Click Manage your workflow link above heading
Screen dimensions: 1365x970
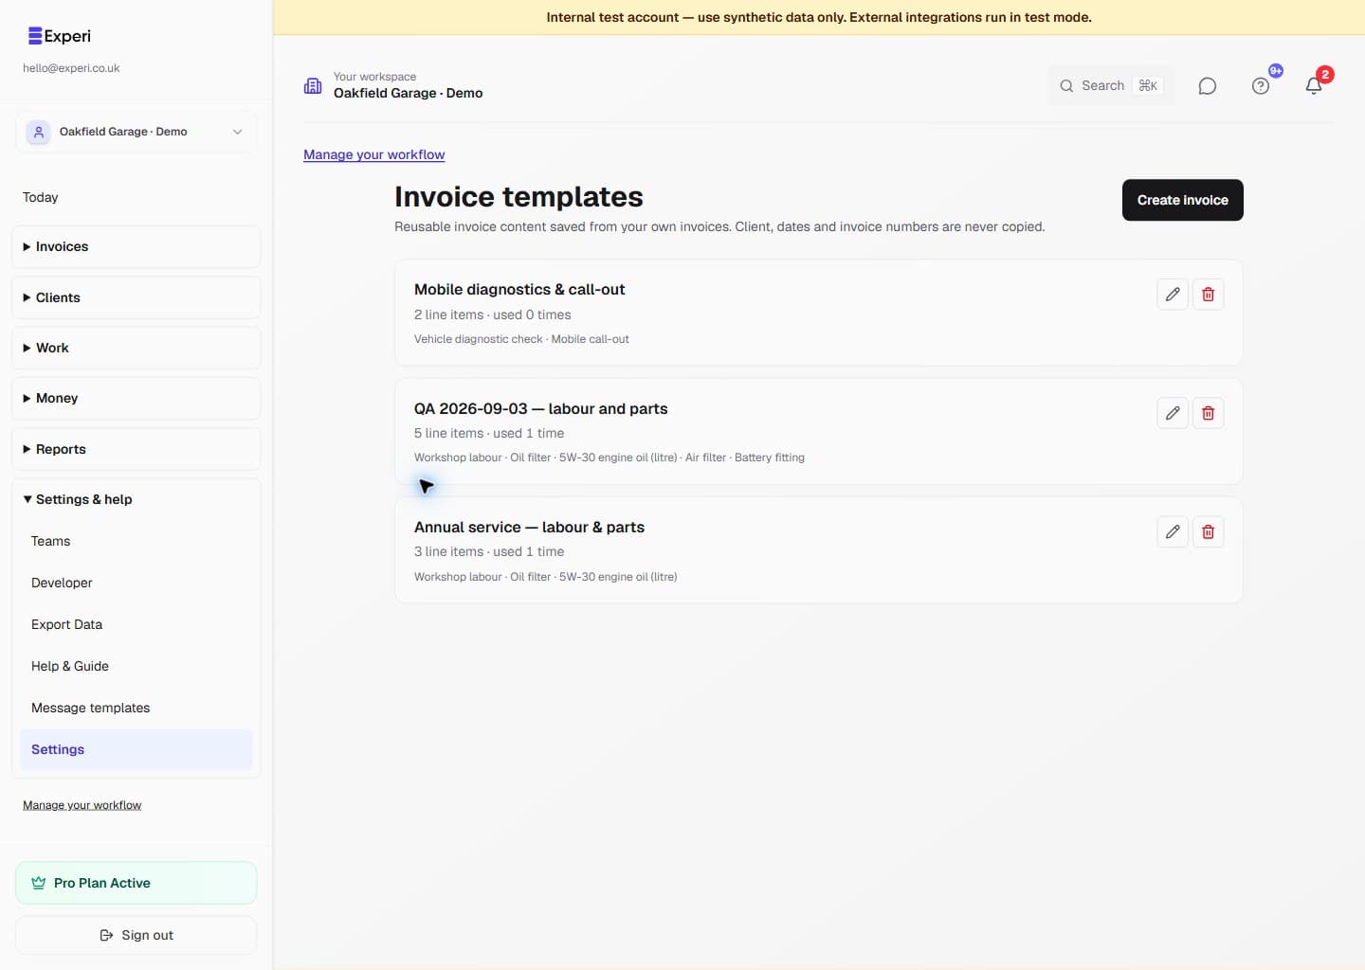[373, 154]
